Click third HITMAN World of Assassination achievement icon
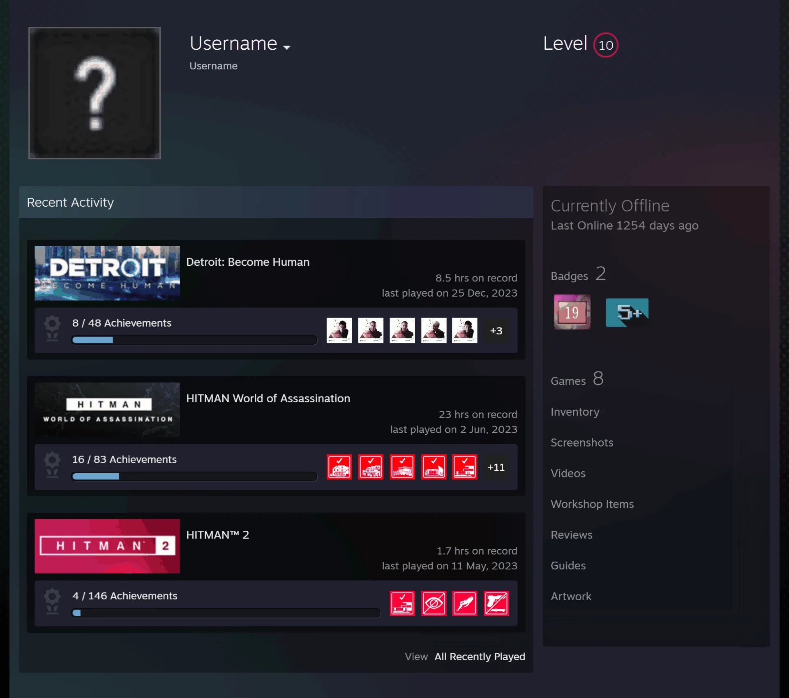Viewport: 789px width, 698px height. coord(402,467)
